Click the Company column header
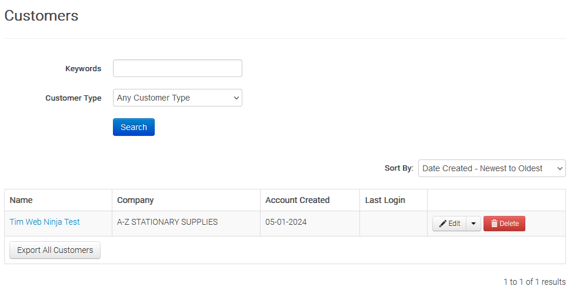 [x=135, y=200]
